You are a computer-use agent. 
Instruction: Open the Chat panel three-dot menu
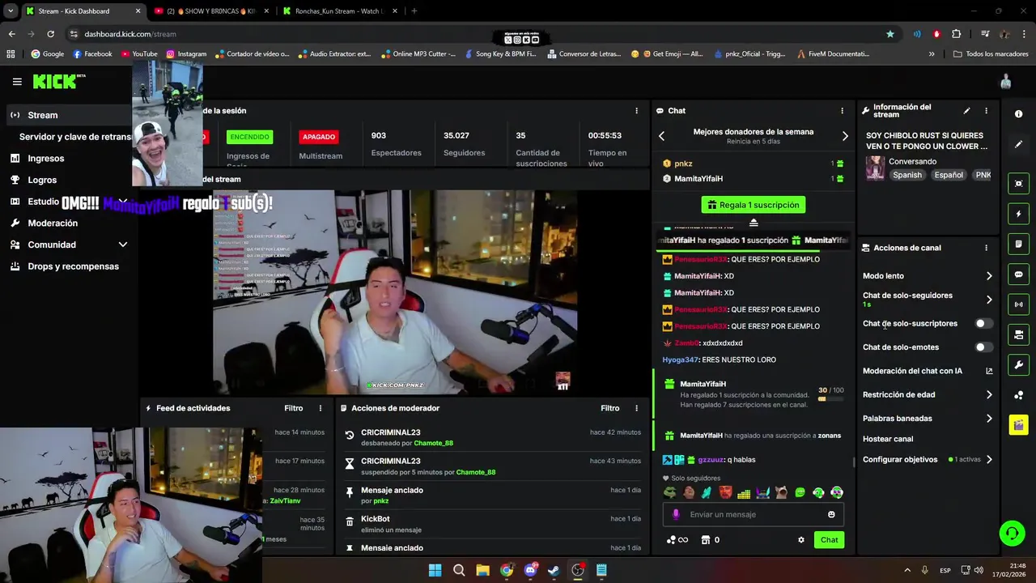(x=842, y=111)
